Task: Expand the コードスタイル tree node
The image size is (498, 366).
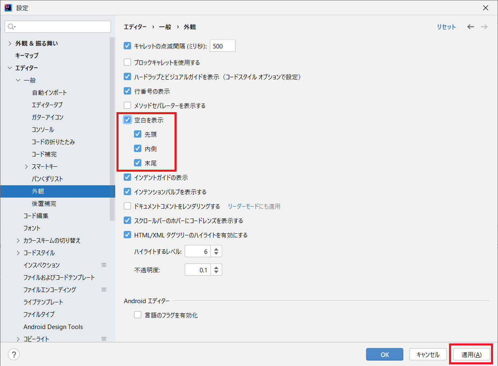Action: (18, 253)
